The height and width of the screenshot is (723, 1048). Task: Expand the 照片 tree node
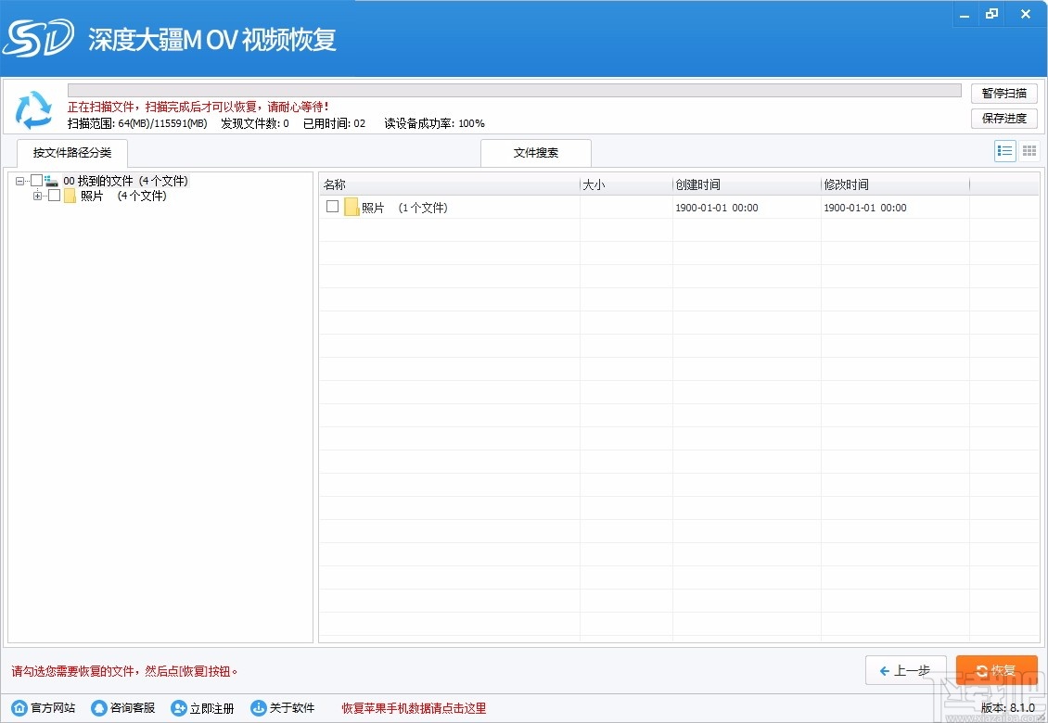coord(37,197)
